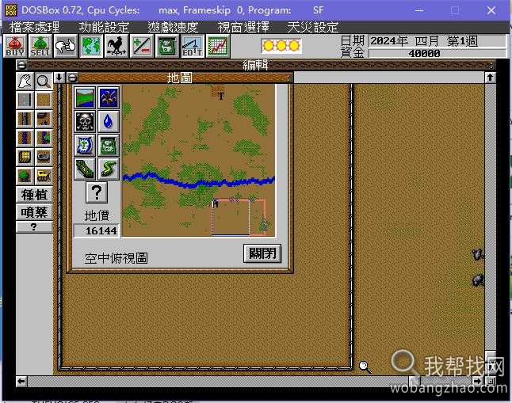Image resolution: width=512 pixels, height=403 pixels.
Task: Close the map window with 關閉
Action: click(x=262, y=253)
